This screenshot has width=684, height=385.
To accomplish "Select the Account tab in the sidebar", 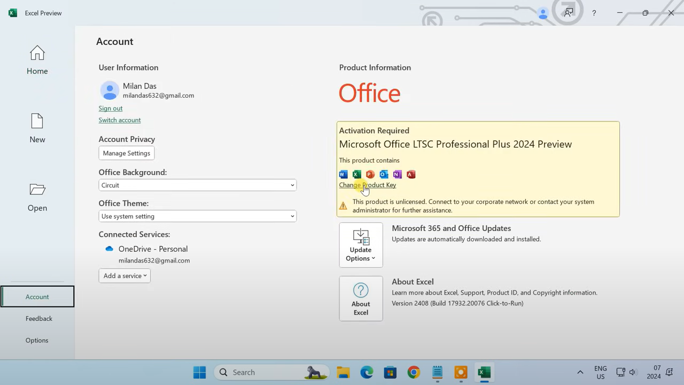I will [x=37, y=297].
